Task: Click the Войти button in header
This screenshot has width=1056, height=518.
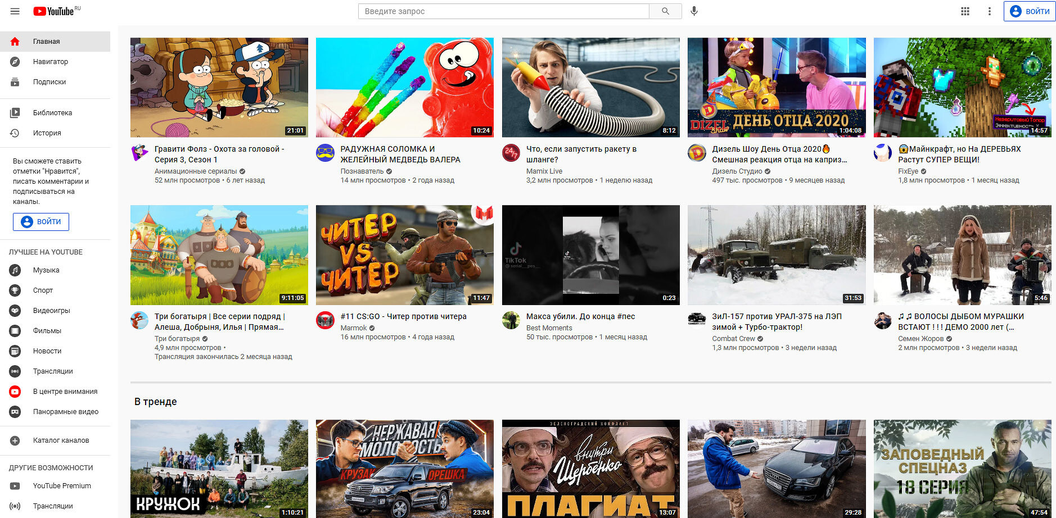Action: pos(1030,11)
